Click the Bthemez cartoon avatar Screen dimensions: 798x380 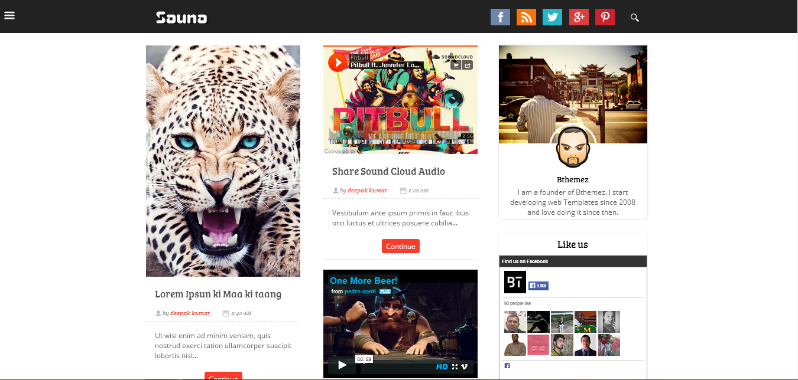pyautogui.click(x=573, y=147)
